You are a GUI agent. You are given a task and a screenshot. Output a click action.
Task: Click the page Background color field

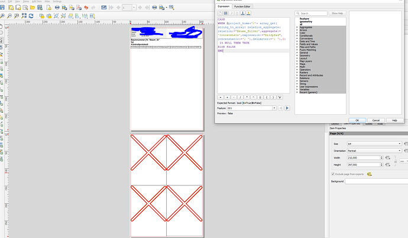(x=376, y=181)
